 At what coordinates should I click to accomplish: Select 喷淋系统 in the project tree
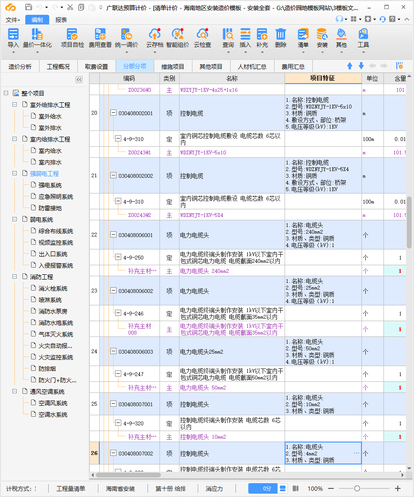(x=50, y=300)
